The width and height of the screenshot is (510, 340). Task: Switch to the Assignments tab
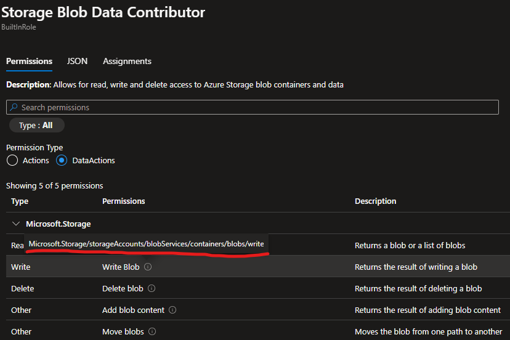(x=127, y=61)
